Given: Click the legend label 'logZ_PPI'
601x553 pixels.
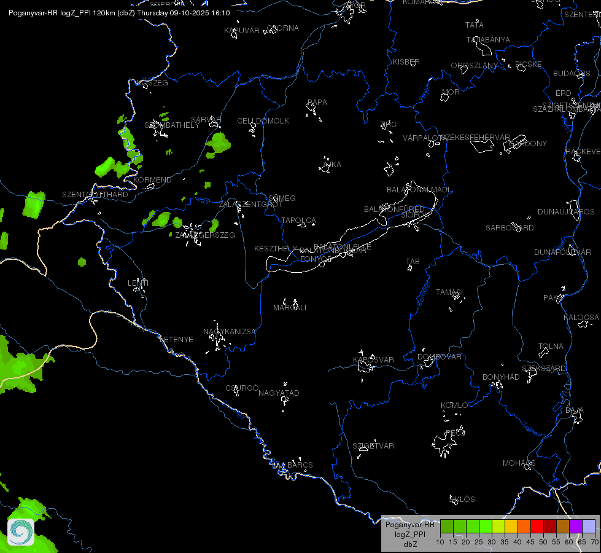Looking at the screenshot, I should point(409,534).
